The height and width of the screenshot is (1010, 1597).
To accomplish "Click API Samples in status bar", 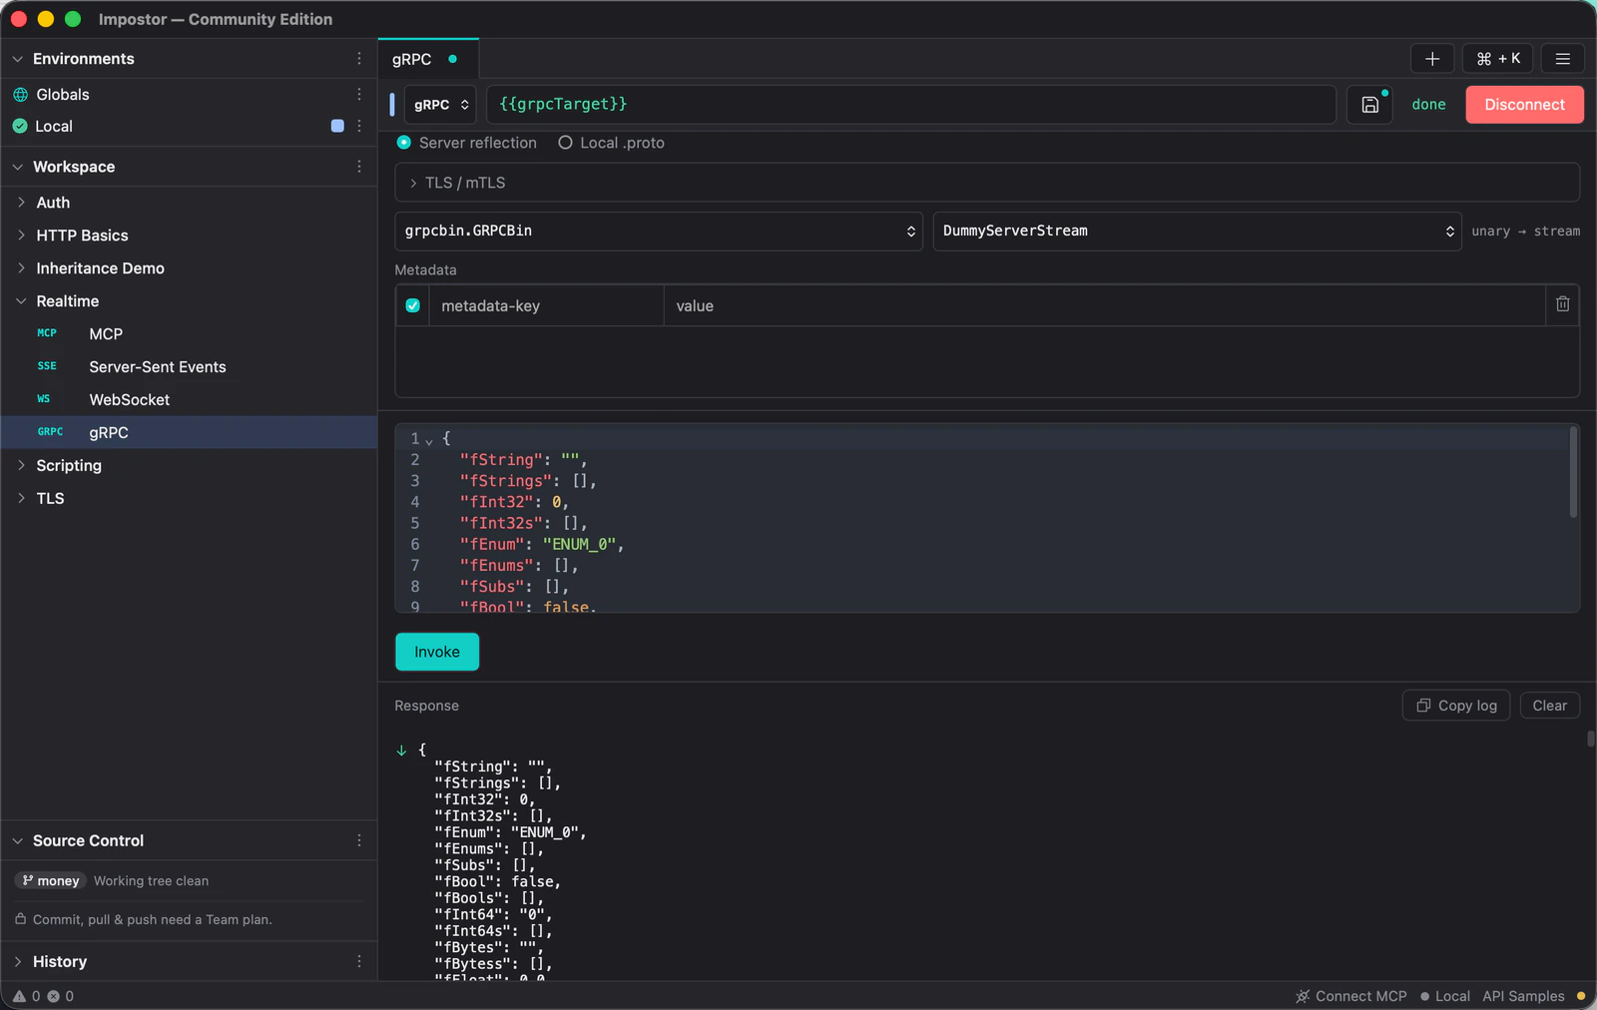I will click(x=1523, y=996).
